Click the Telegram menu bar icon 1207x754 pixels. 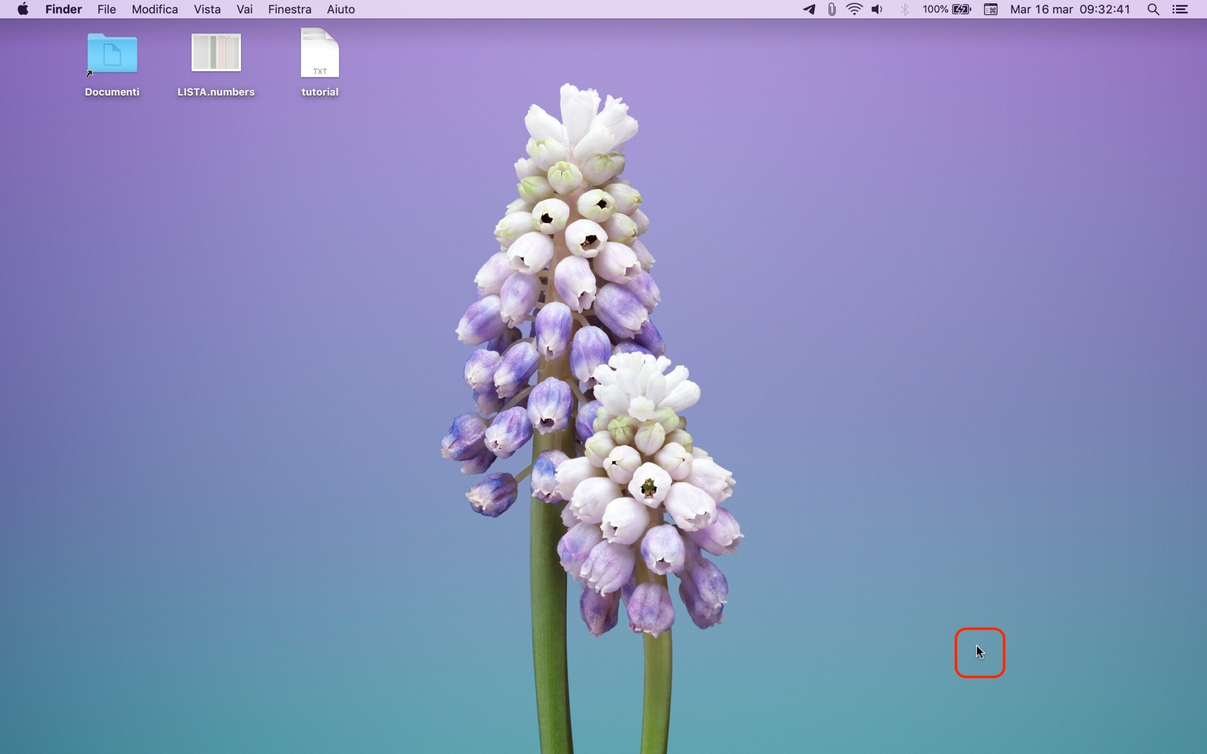click(809, 9)
